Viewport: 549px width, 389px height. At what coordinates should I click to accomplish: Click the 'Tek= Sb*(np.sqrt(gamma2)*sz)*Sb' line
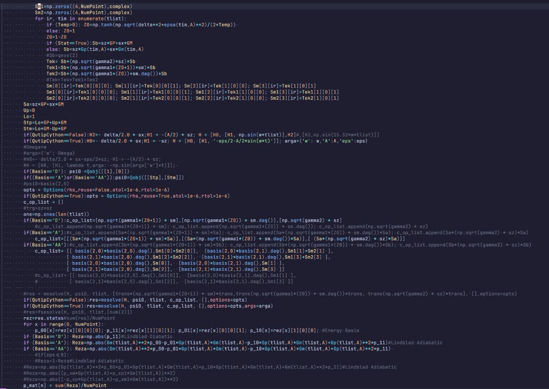91,62
